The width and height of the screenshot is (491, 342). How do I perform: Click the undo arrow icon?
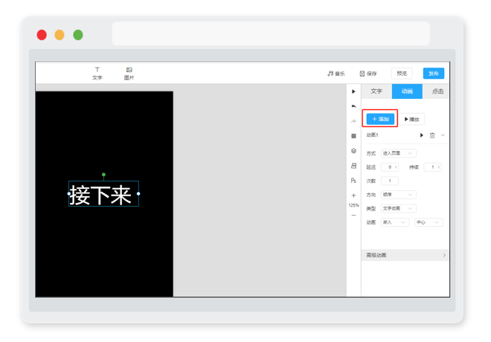pos(353,106)
